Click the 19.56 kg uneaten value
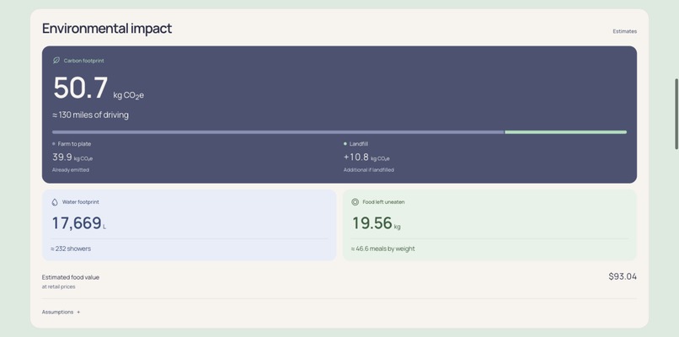Screen dimensions: 679x337 pos(372,223)
